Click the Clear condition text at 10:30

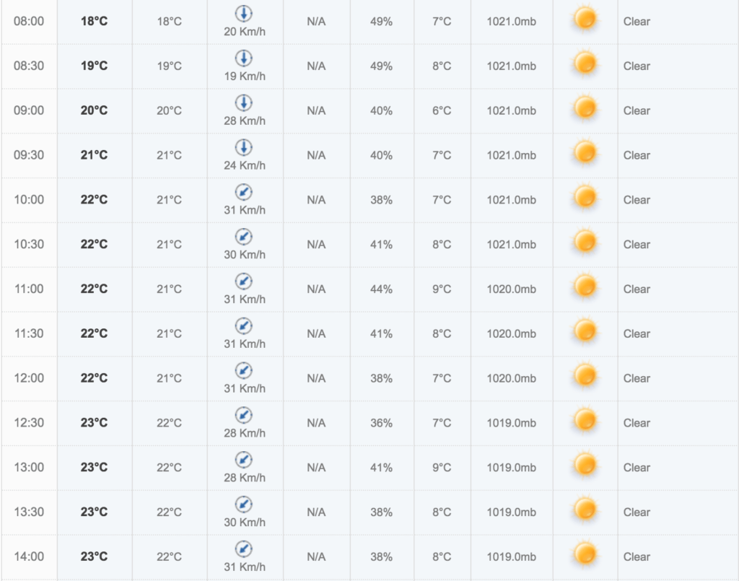(x=637, y=245)
